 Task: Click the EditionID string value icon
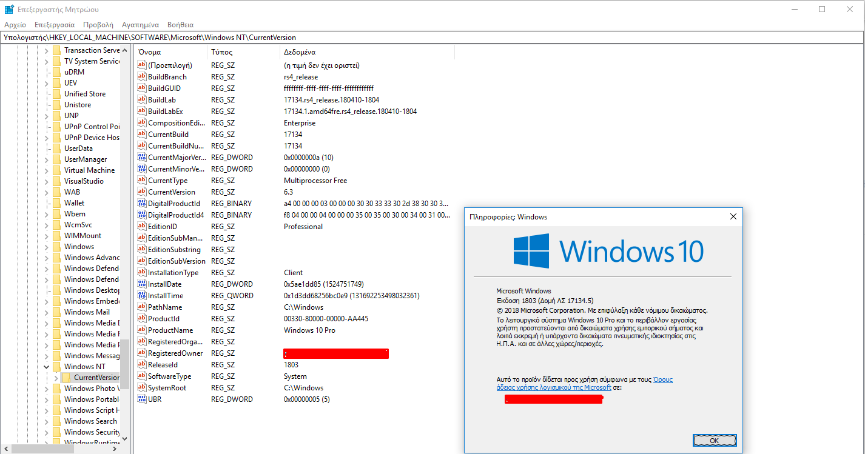click(x=142, y=227)
